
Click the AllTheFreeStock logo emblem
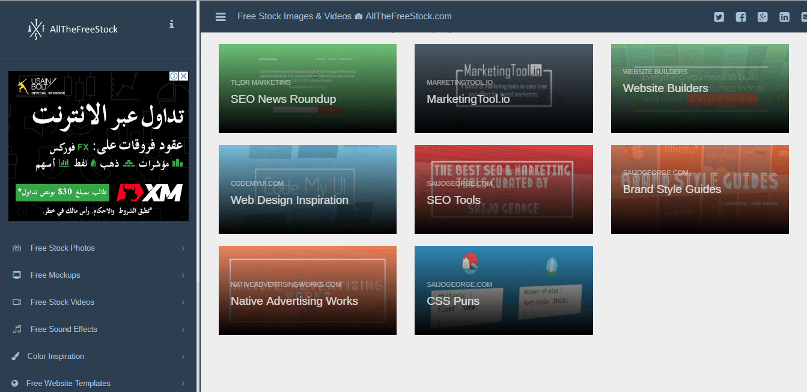tap(36, 29)
